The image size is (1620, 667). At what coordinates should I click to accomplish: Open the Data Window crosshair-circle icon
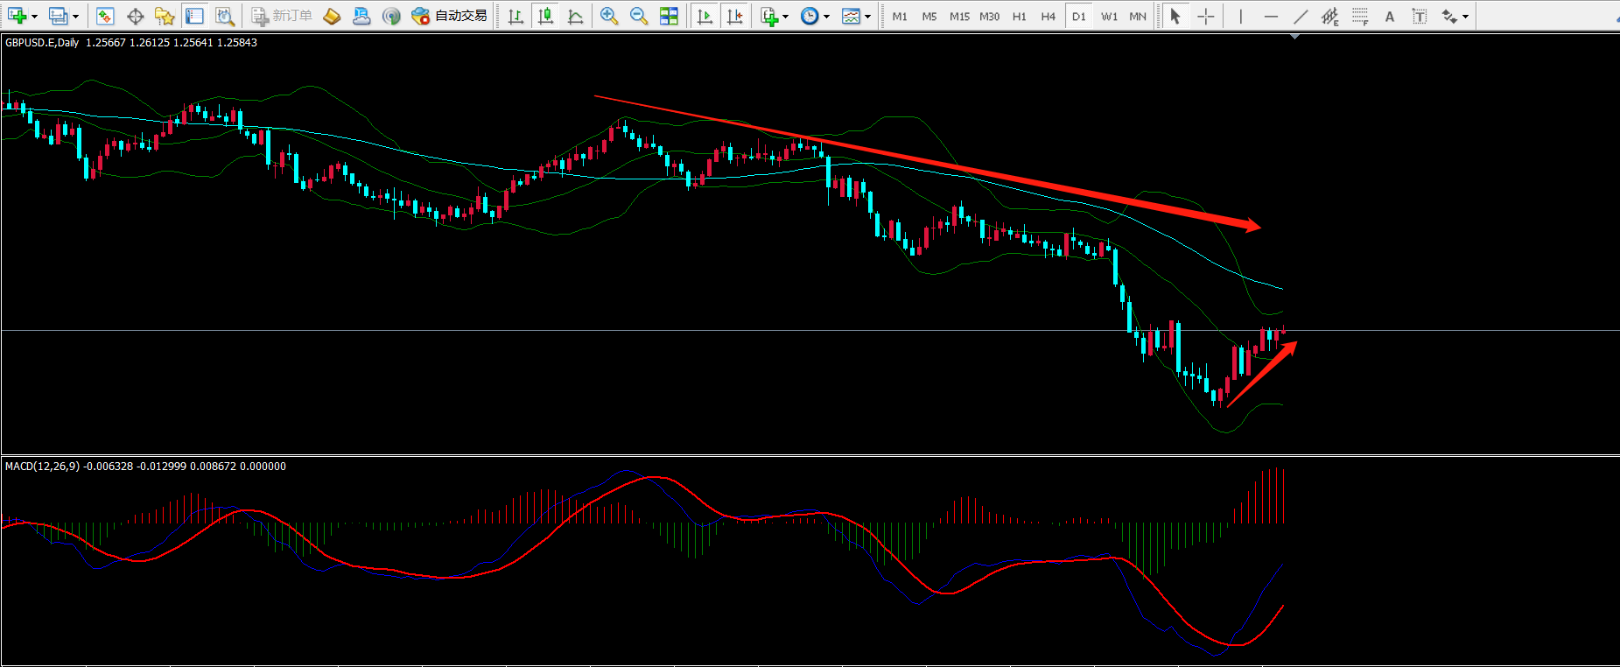[136, 16]
